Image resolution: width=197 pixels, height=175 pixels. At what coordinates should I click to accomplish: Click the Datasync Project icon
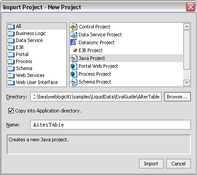point(74,42)
